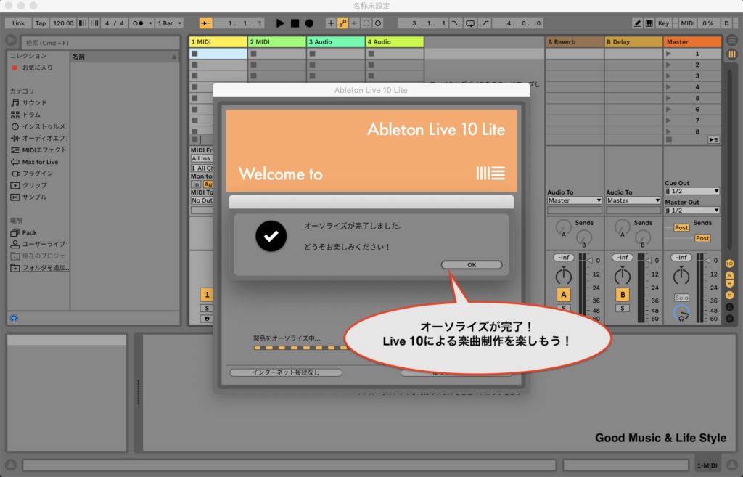Open the 1 Bar quantization menu

(169, 23)
